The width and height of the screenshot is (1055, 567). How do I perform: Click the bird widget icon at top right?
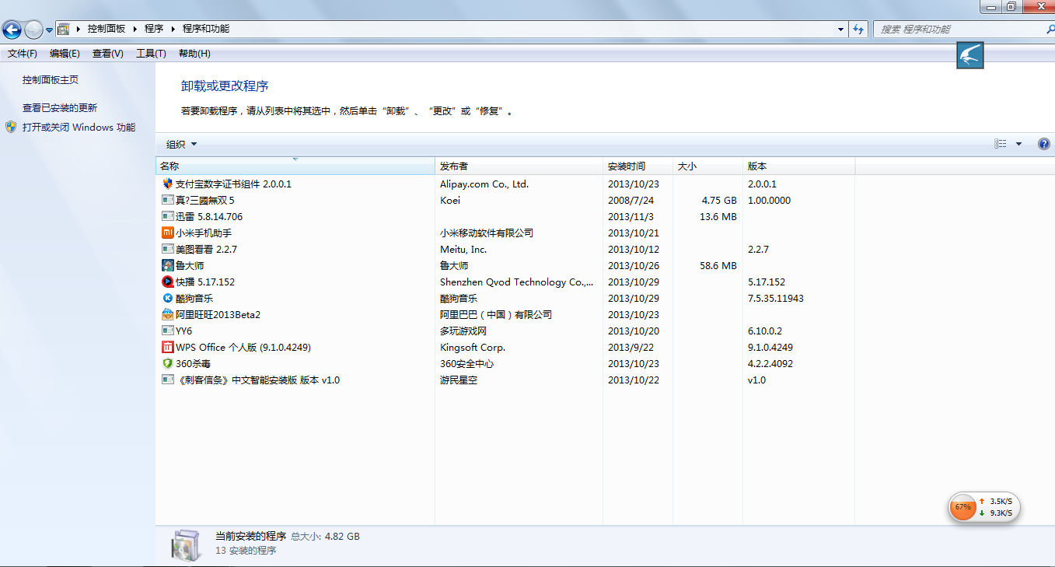970,55
